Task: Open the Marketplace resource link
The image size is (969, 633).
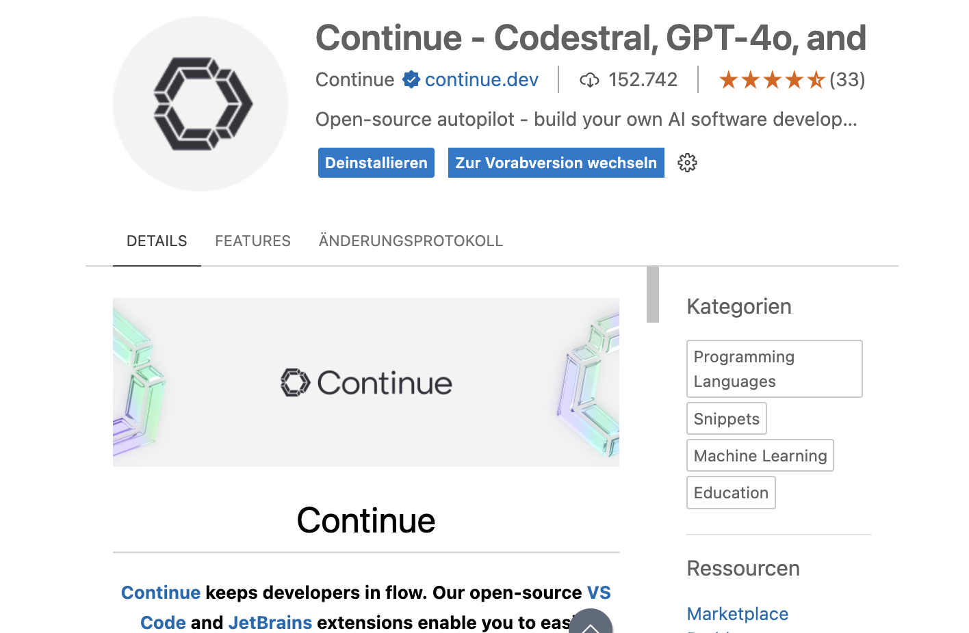Action: (x=738, y=614)
